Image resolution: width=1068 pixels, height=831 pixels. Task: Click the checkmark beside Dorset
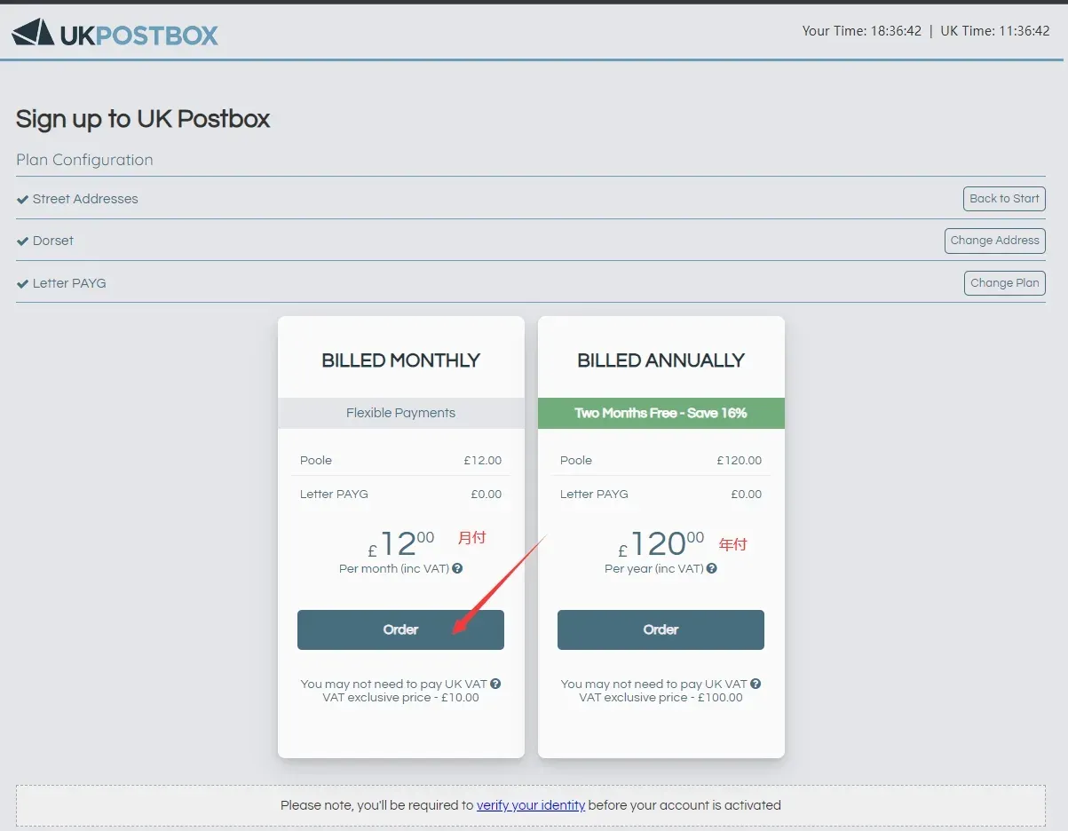point(22,241)
